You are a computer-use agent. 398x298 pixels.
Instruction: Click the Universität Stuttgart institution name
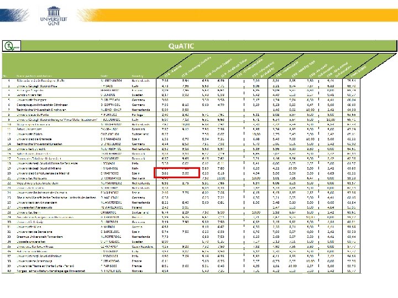[x=32, y=100]
